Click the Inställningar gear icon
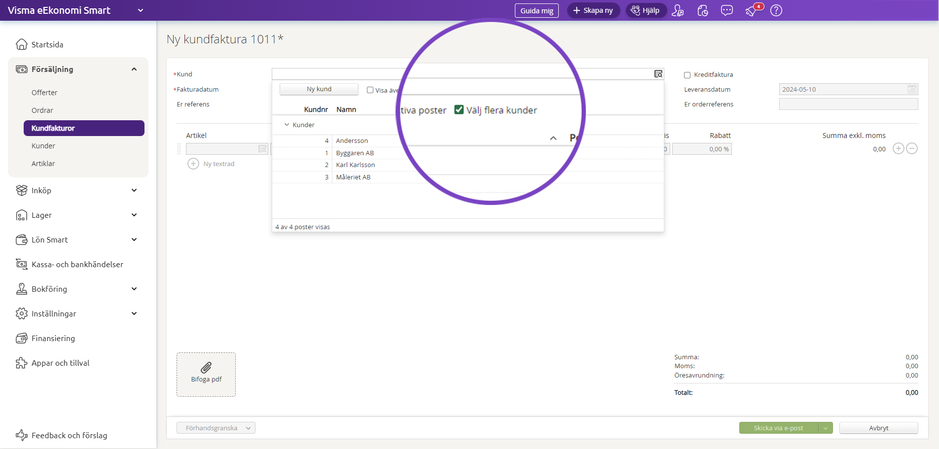The height and width of the screenshot is (449, 939). (22, 313)
